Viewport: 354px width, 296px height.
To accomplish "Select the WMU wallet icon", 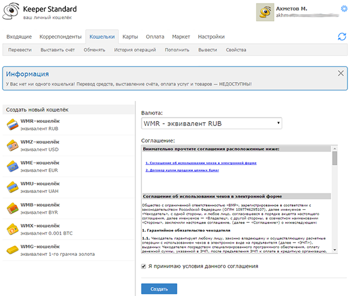I will pos(13,187).
